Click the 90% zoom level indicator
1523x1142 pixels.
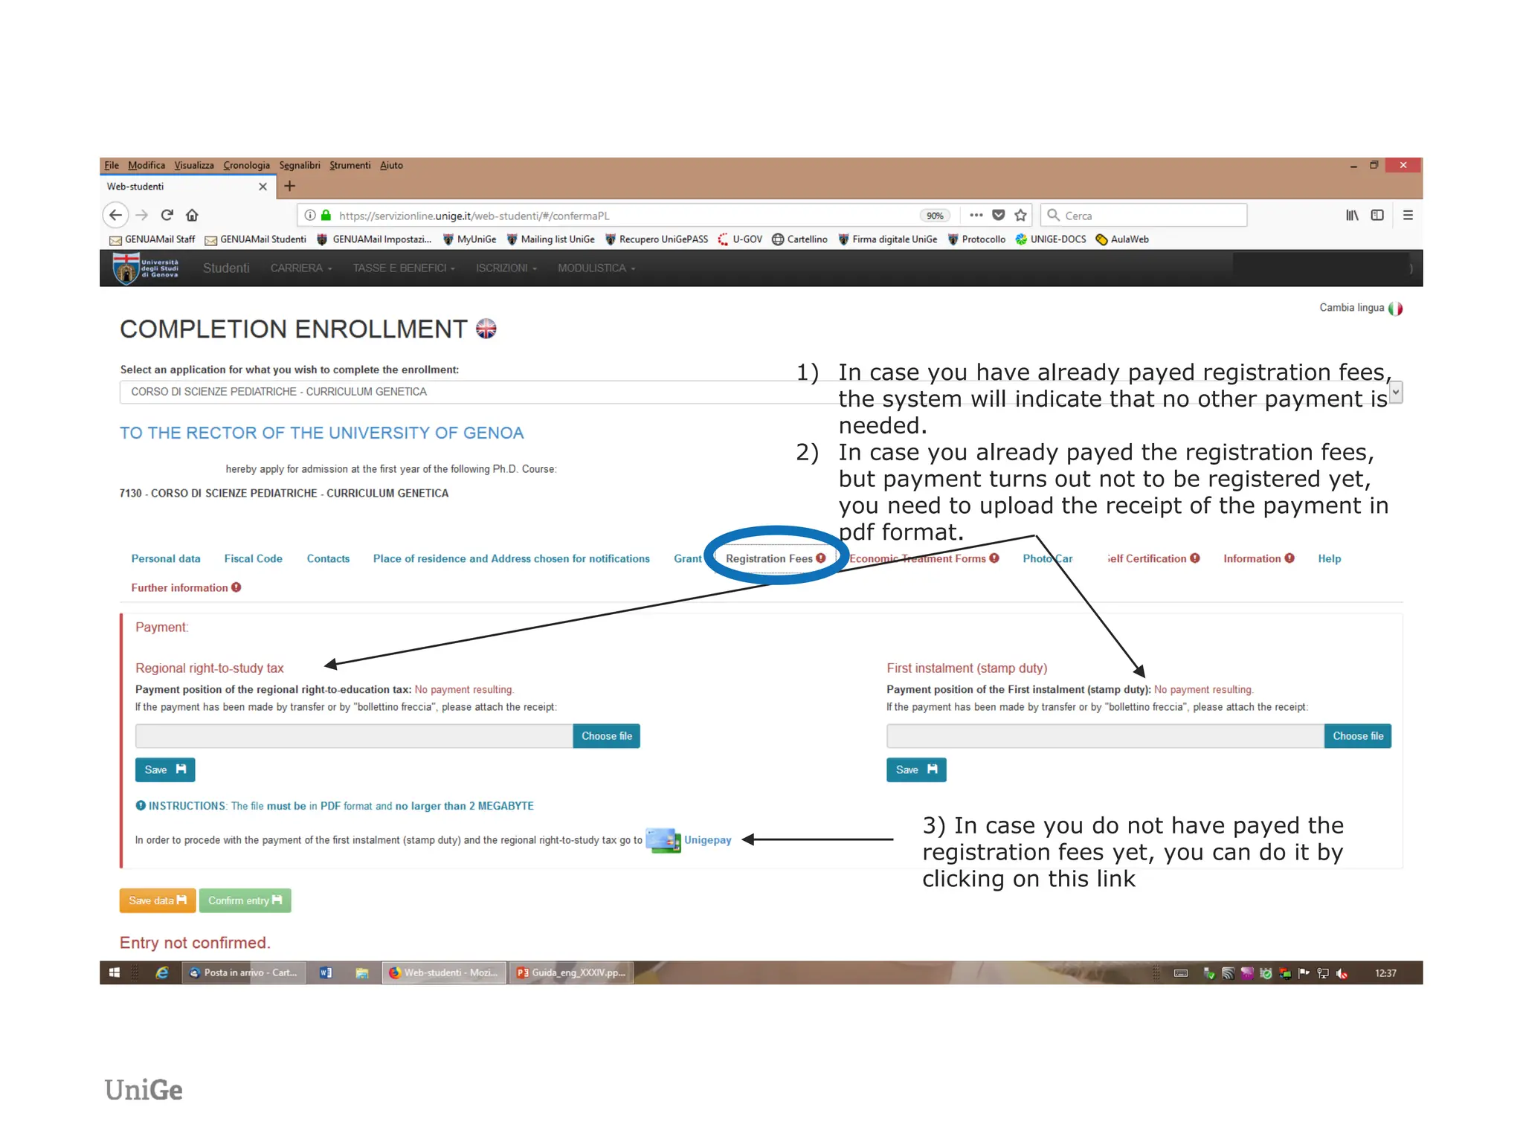tap(935, 216)
